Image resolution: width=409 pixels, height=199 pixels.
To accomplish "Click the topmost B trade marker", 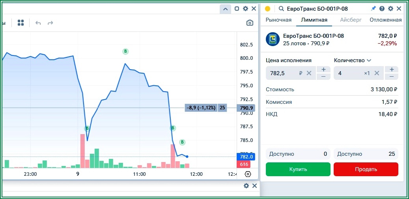I will (x=125, y=52).
